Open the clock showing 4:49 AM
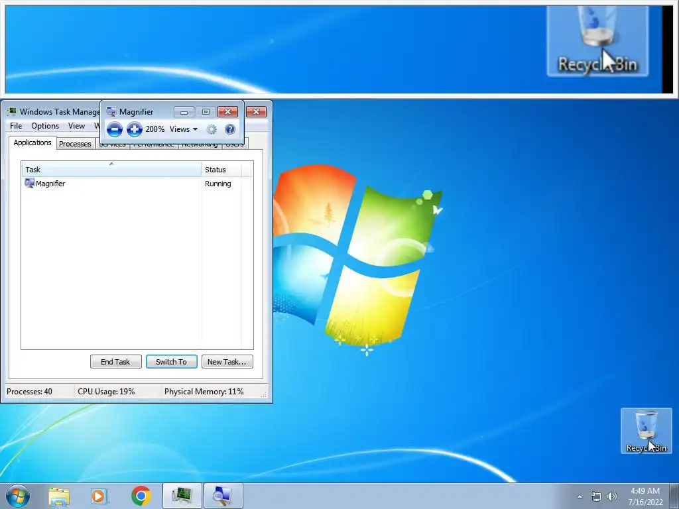The height and width of the screenshot is (509, 679). pos(645,496)
